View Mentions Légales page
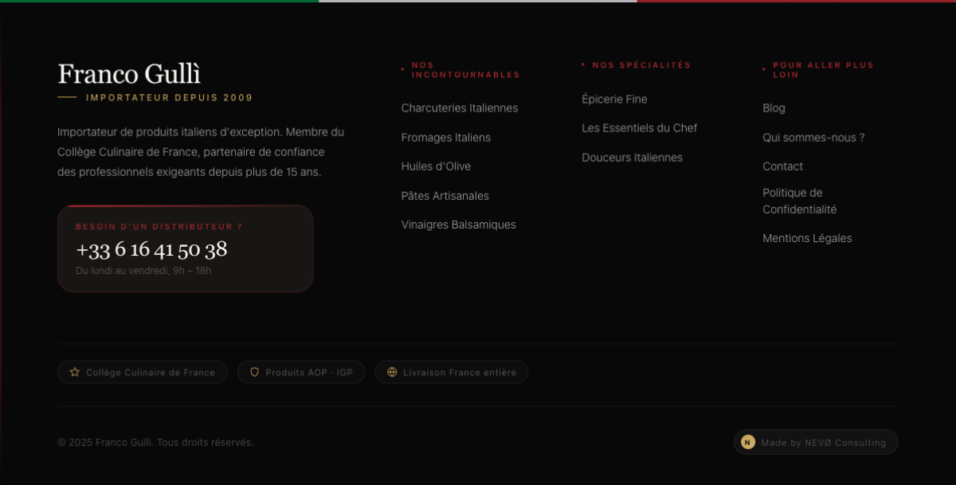Image resolution: width=956 pixels, height=485 pixels. [807, 238]
